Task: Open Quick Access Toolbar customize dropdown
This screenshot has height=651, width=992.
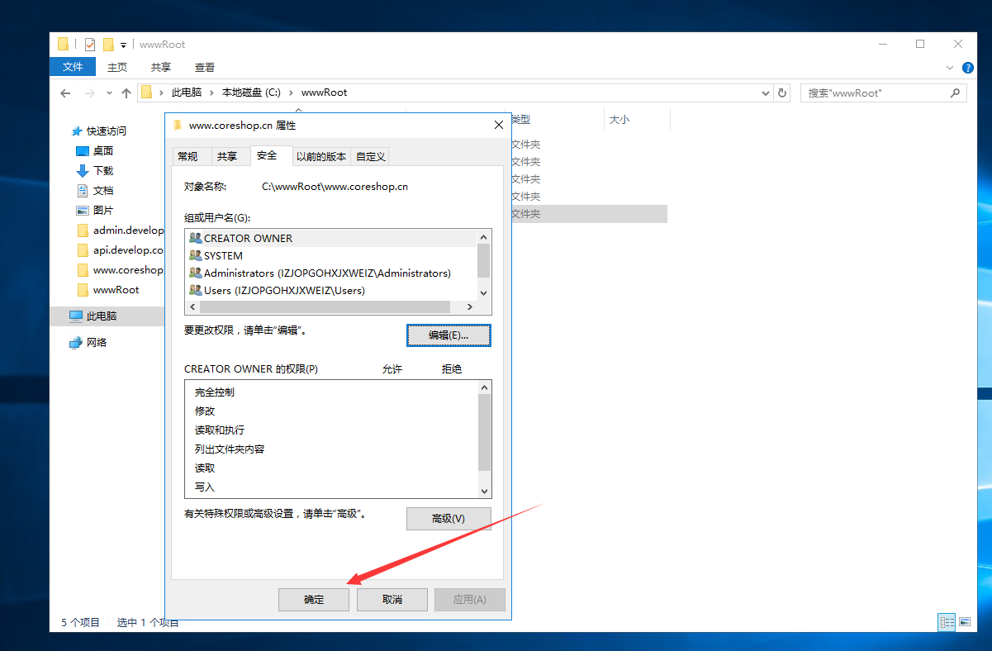Action: click(124, 45)
